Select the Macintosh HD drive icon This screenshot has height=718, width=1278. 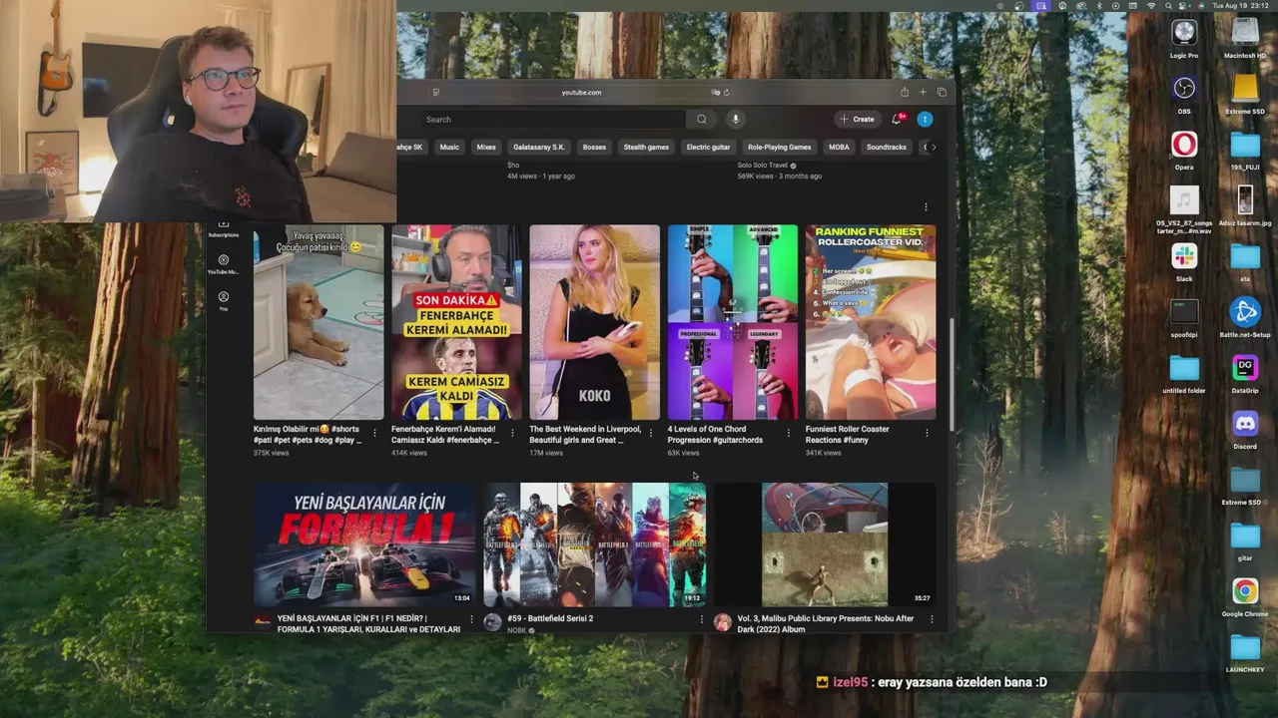[x=1245, y=39]
